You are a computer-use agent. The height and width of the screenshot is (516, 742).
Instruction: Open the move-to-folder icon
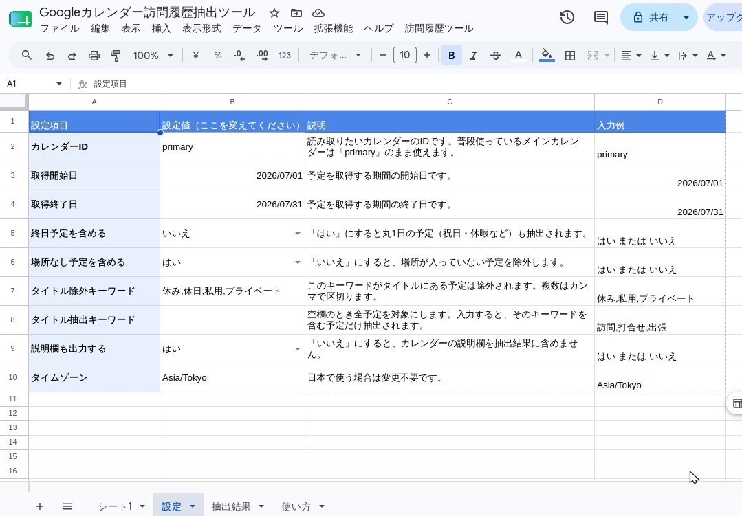(x=296, y=13)
